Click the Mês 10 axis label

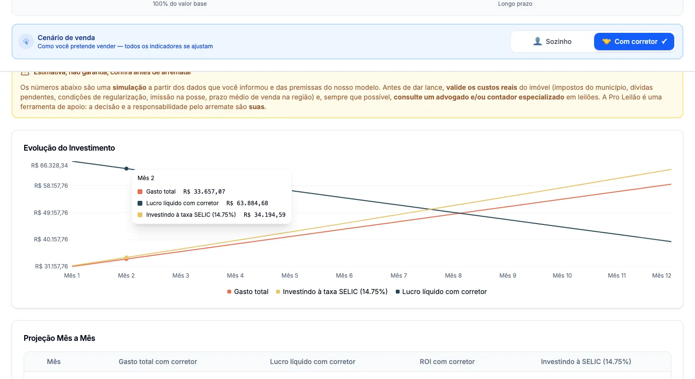pos(562,276)
